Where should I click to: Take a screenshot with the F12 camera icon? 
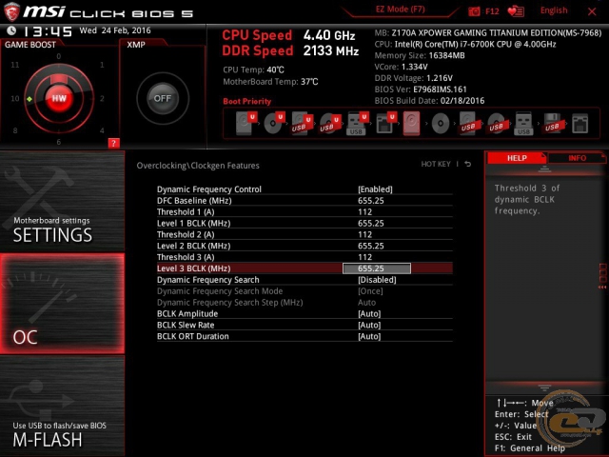(x=474, y=11)
